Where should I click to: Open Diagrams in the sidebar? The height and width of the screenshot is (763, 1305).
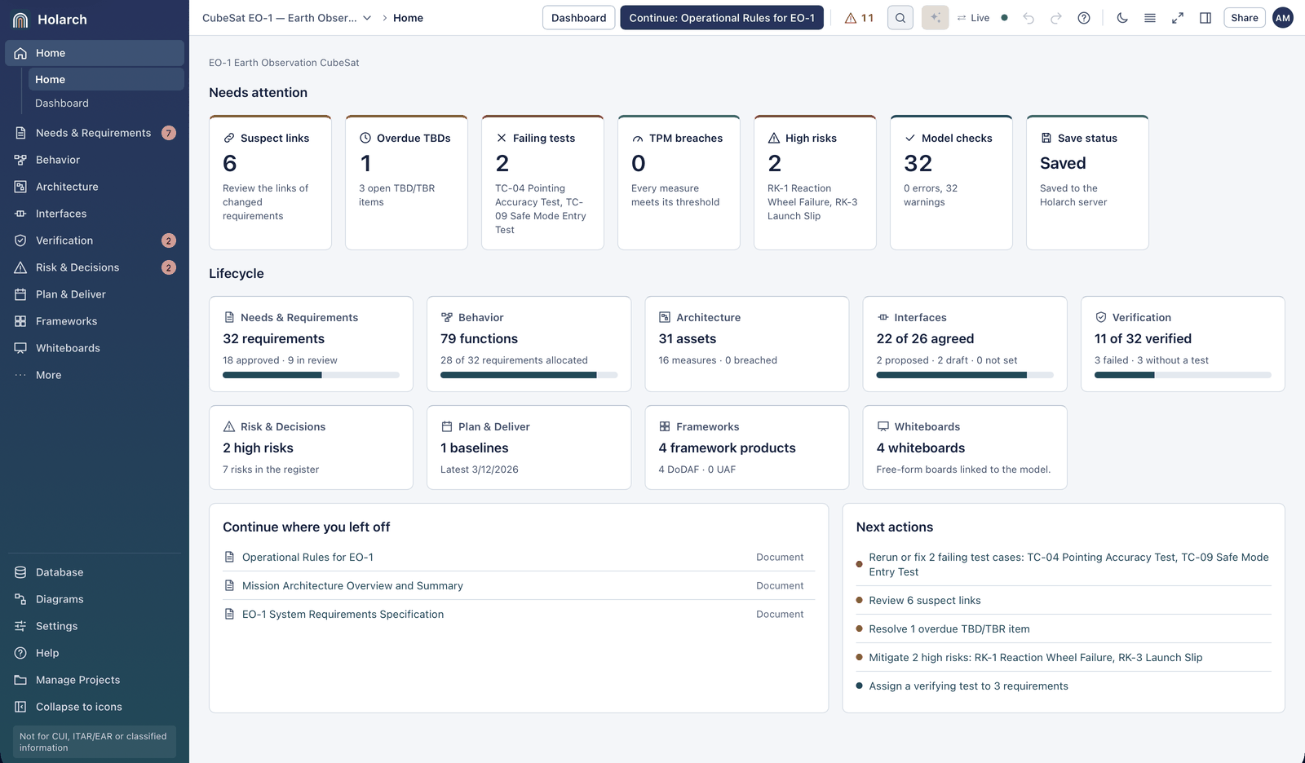95,599
